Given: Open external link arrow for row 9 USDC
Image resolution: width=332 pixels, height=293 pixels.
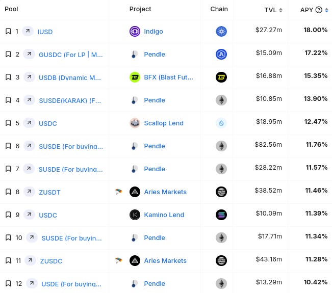Looking at the screenshot, I should pos(29,215).
